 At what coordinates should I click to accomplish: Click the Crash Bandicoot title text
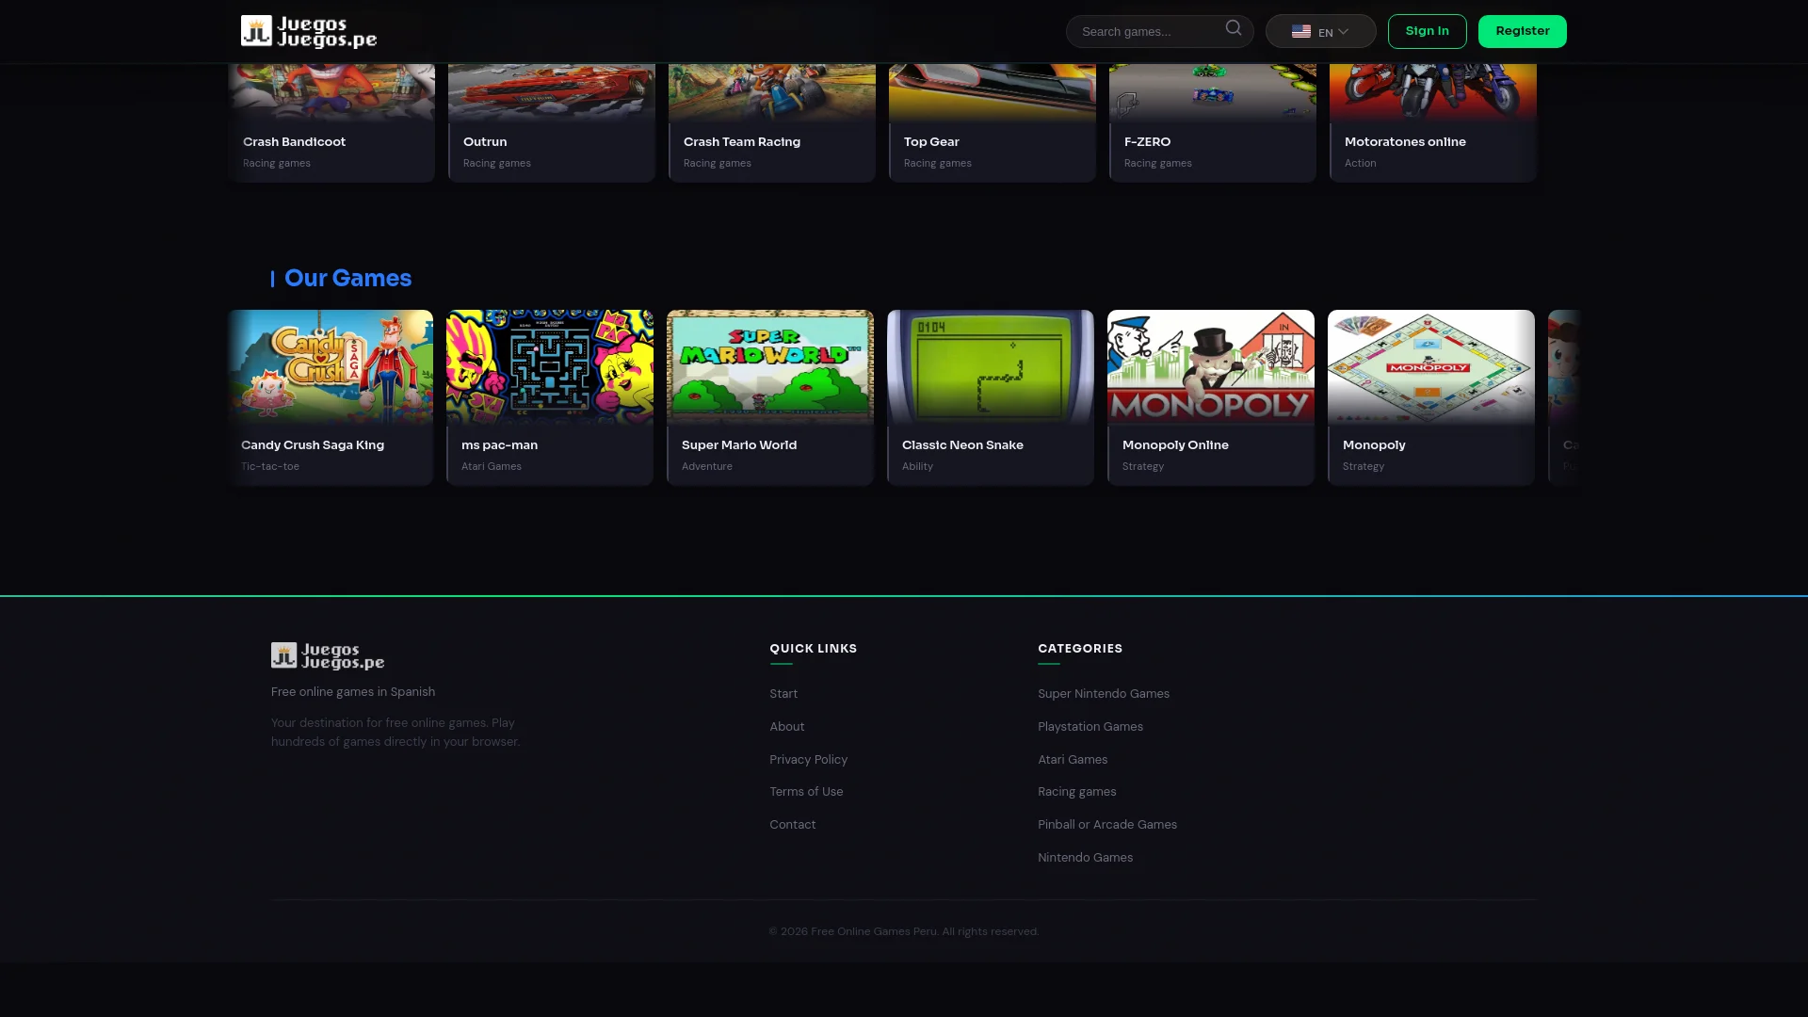[294, 142]
